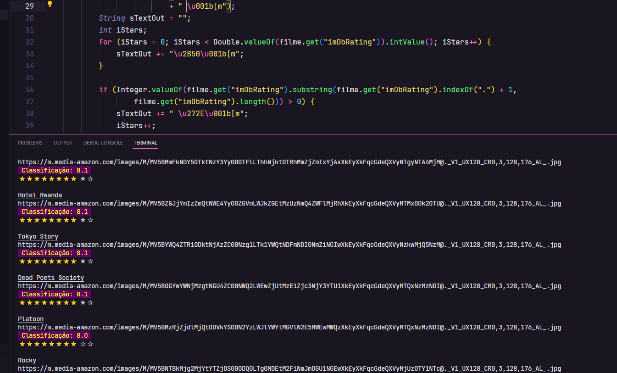Open the OUTPUT panel tab
The image size is (617, 373).
click(x=63, y=143)
